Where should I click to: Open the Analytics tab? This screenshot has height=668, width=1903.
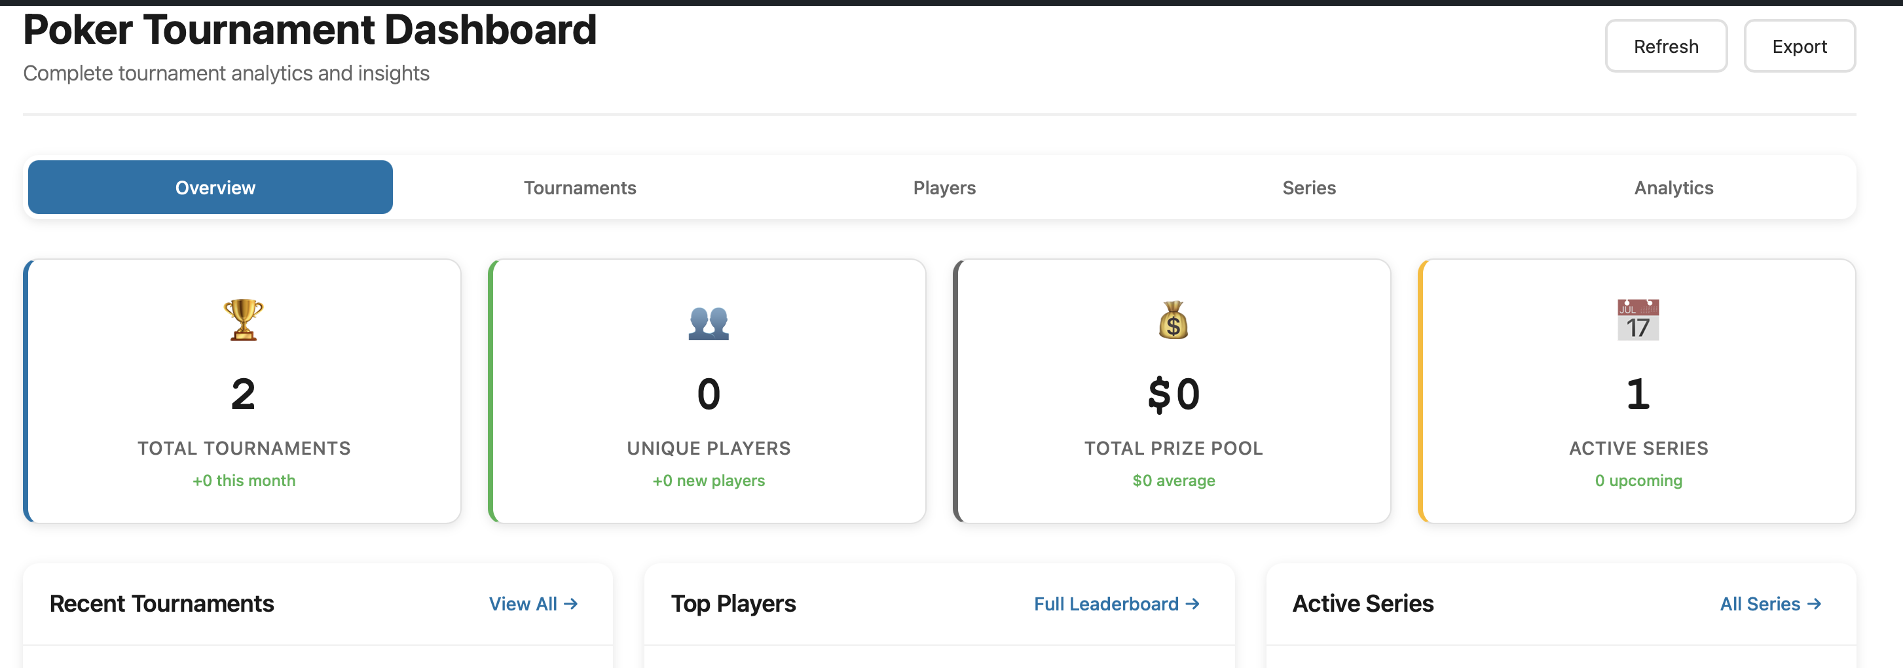(x=1672, y=188)
